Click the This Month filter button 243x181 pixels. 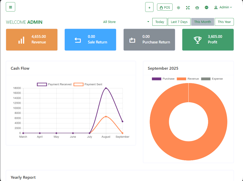click(x=202, y=22)
